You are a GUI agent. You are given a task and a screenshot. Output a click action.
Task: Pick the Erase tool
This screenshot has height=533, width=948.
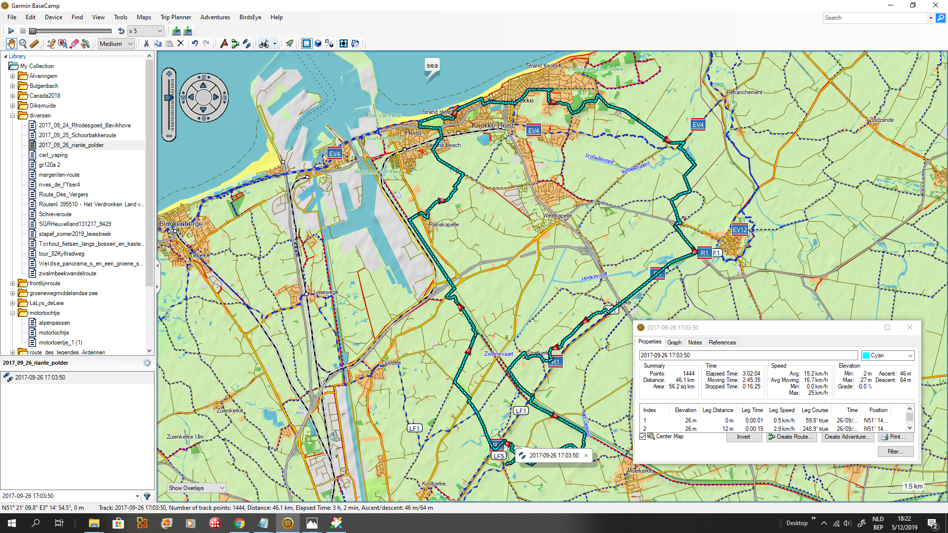click(74, 44)
